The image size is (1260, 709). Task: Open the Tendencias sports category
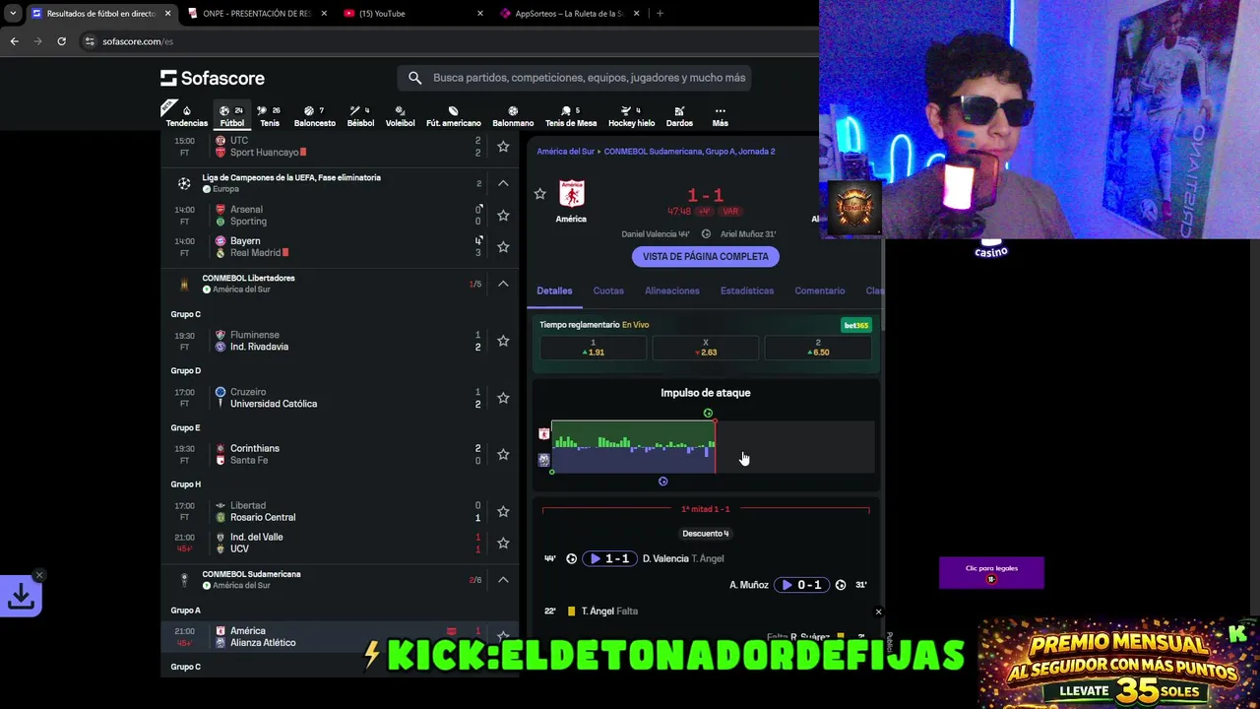pyautogui.click(x=186, y=116)
